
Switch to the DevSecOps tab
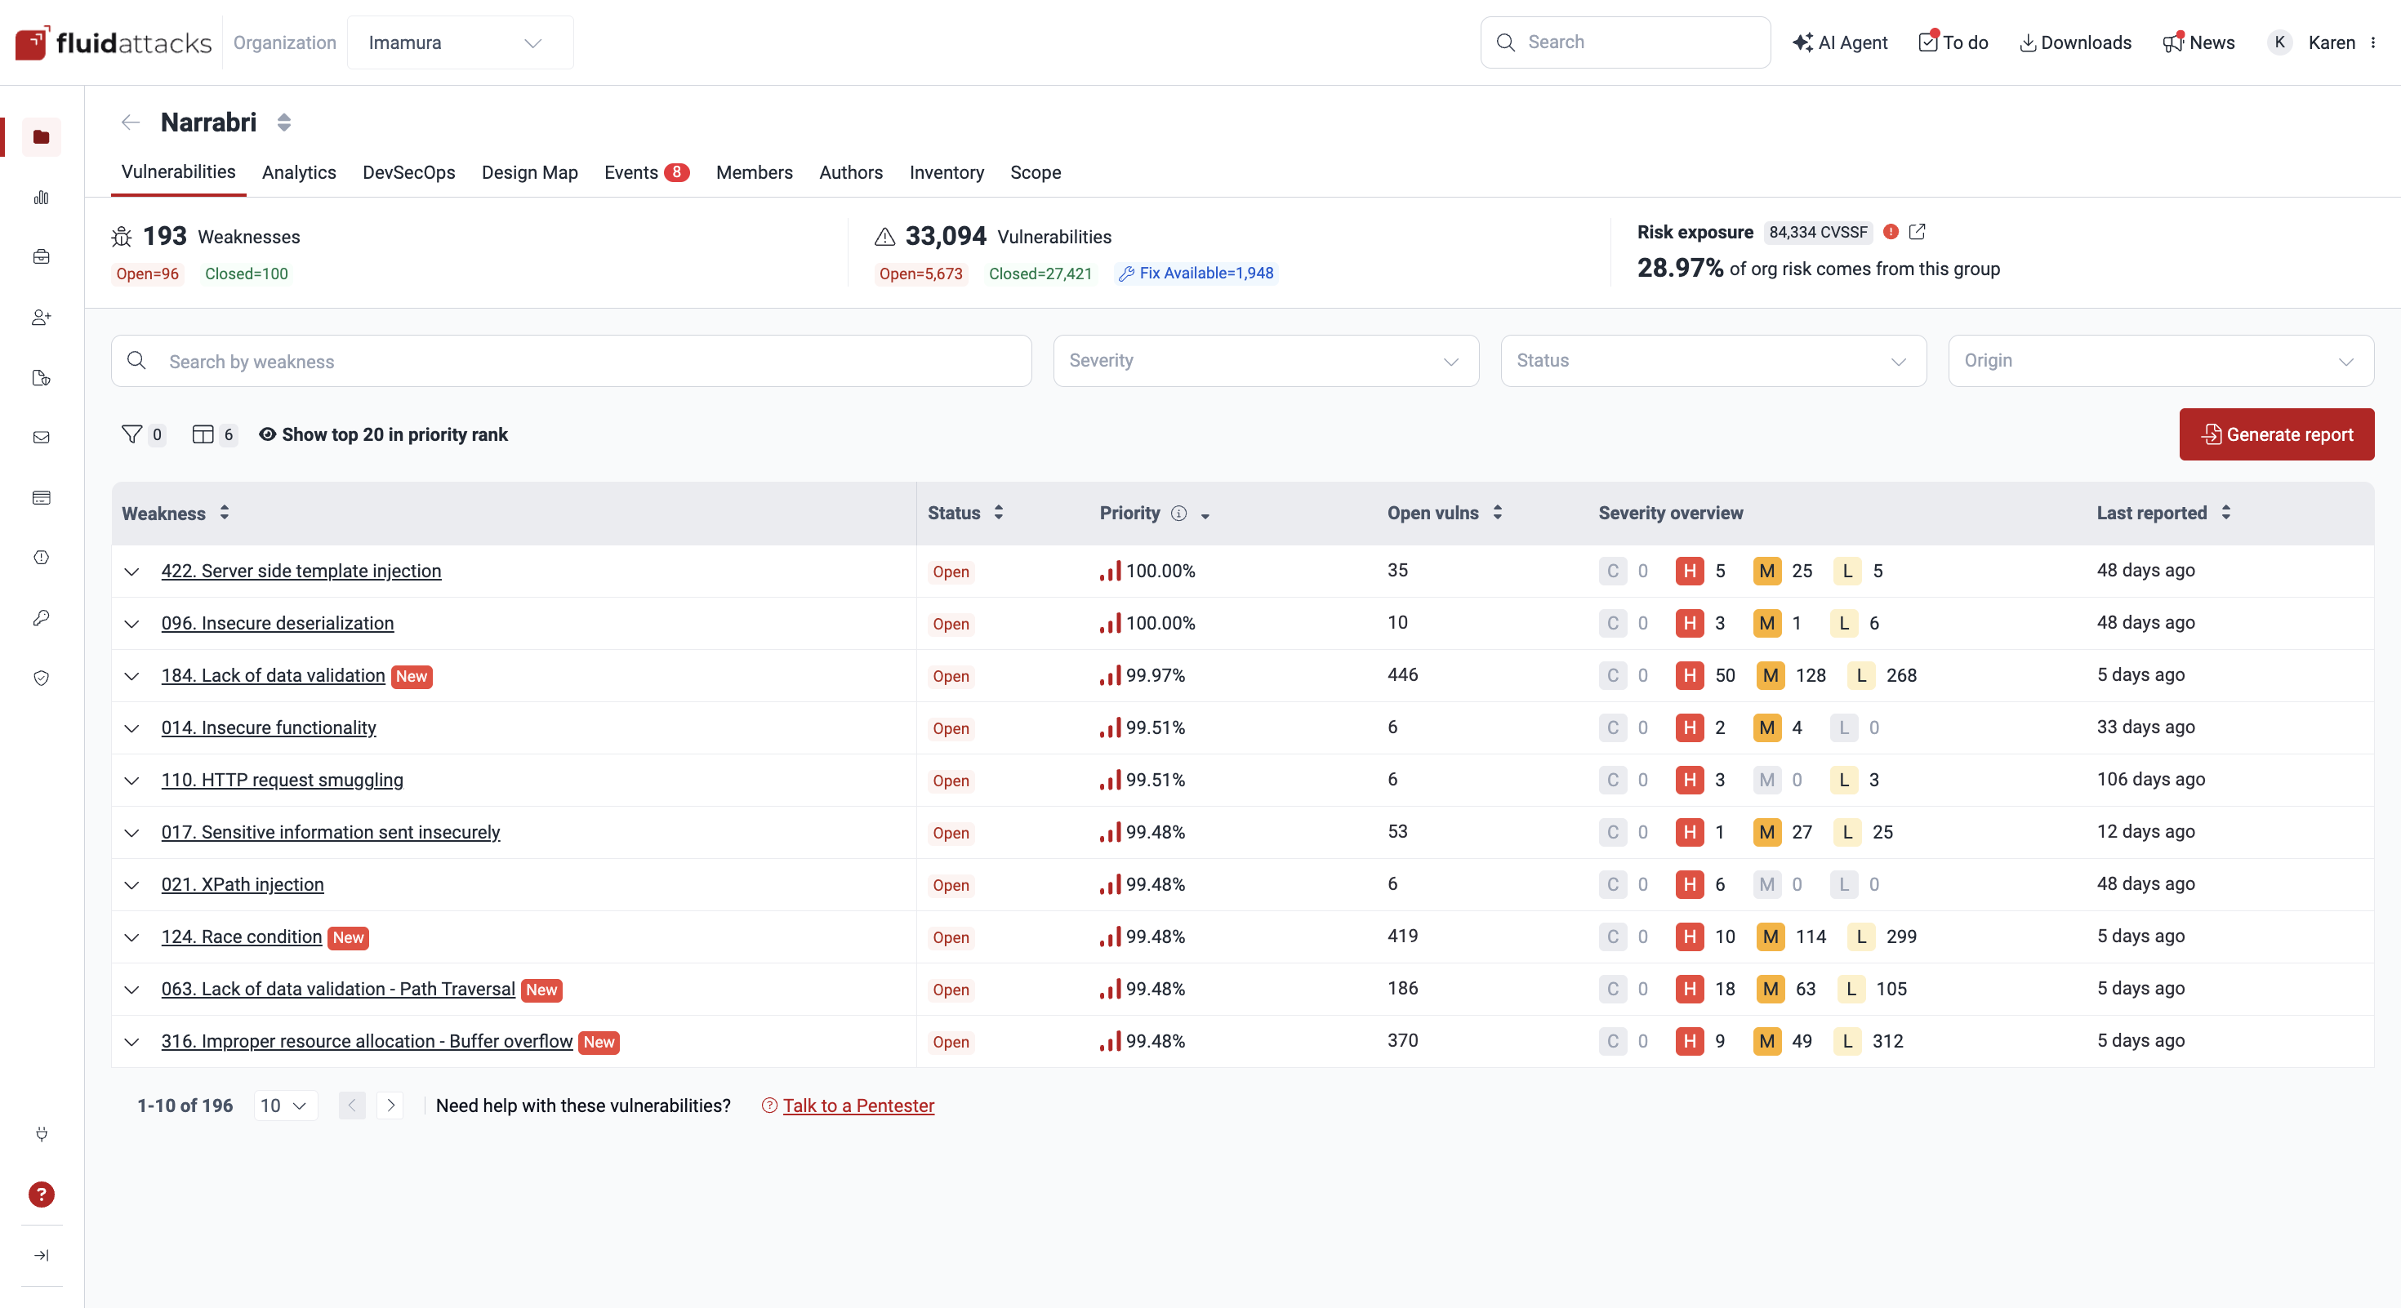[x=408, y=172]
